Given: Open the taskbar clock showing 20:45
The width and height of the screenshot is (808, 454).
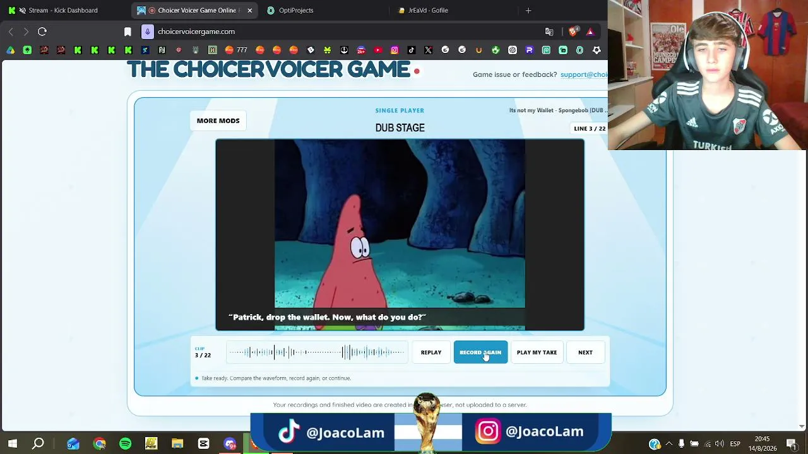Looking at the screenshot, I should 762,444.
